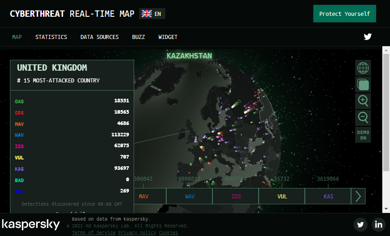Viewport: 390px width, 236px height.
Task: Toggle the color theme square icon
Action: pyautogui.click(x=363, y=85)
